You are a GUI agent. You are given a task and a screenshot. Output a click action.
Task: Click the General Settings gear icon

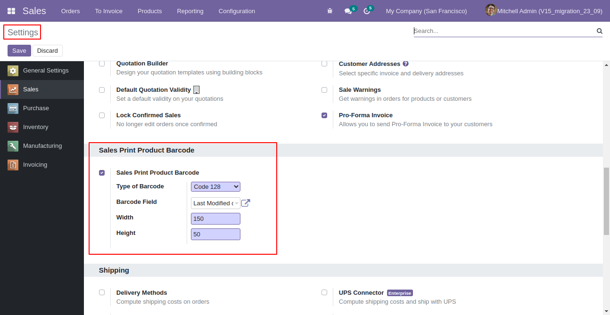coord(13,71)
